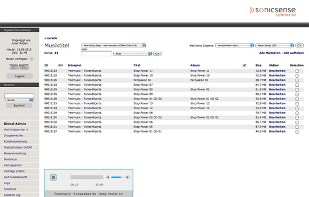
Task: Tick the checkbox for song 99016123
Action: 297,71
